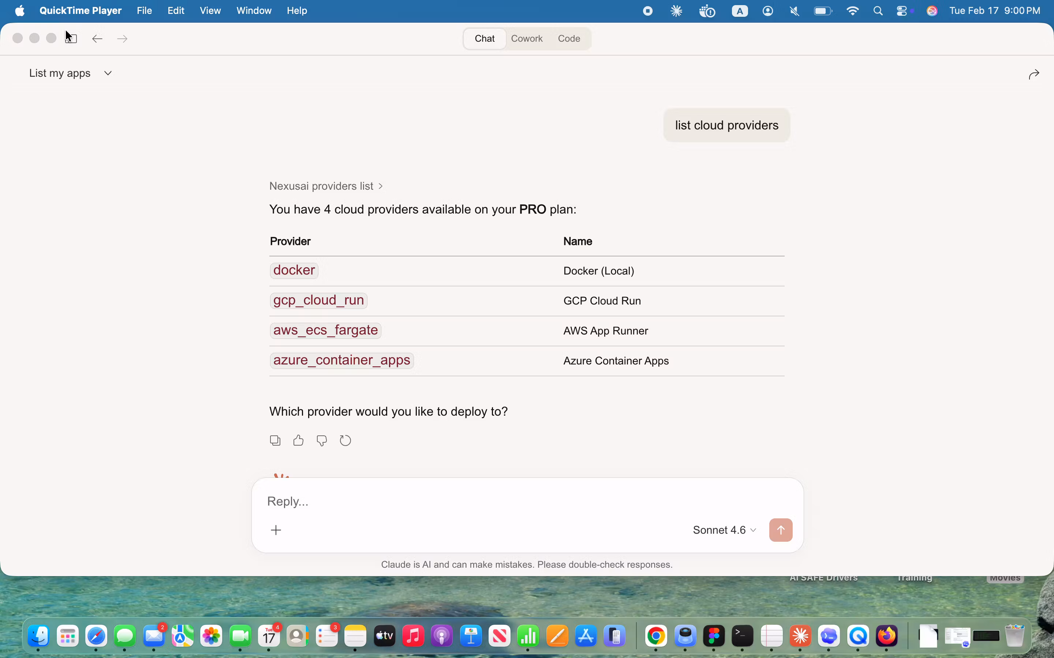The width and height of the screenshot is (1054, 658).
Task: Give a thumbs down to the response
Action: click(x=321, y=440)
